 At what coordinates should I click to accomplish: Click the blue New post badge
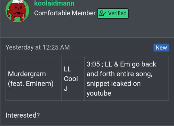coord(161,47)
